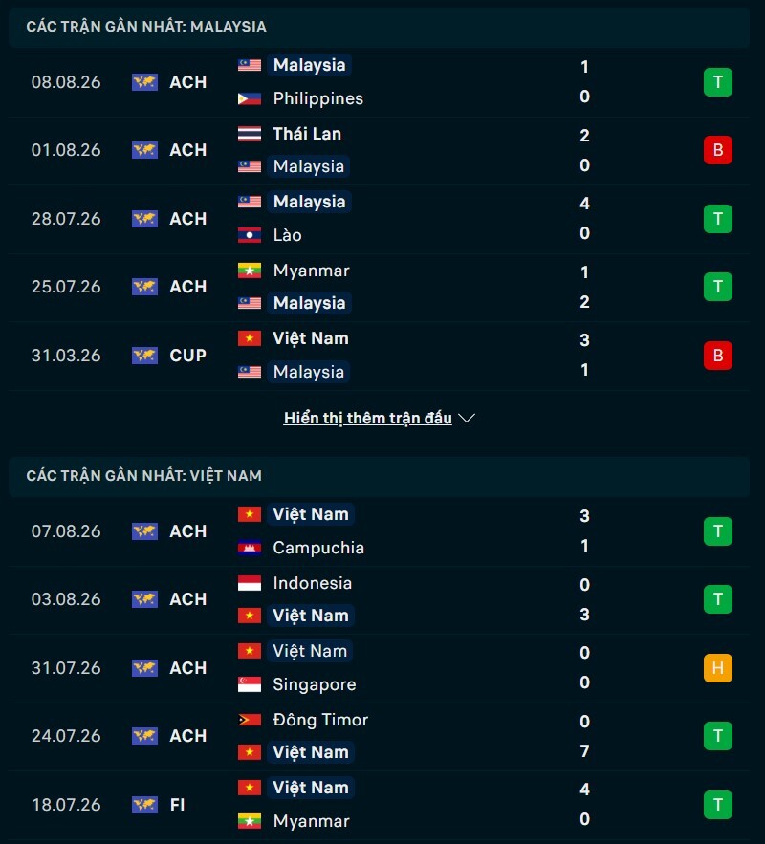Click the world map icon next to CUP
This screenshot has height=844, width=765.
pyautogui.click(x=144, y=356)
